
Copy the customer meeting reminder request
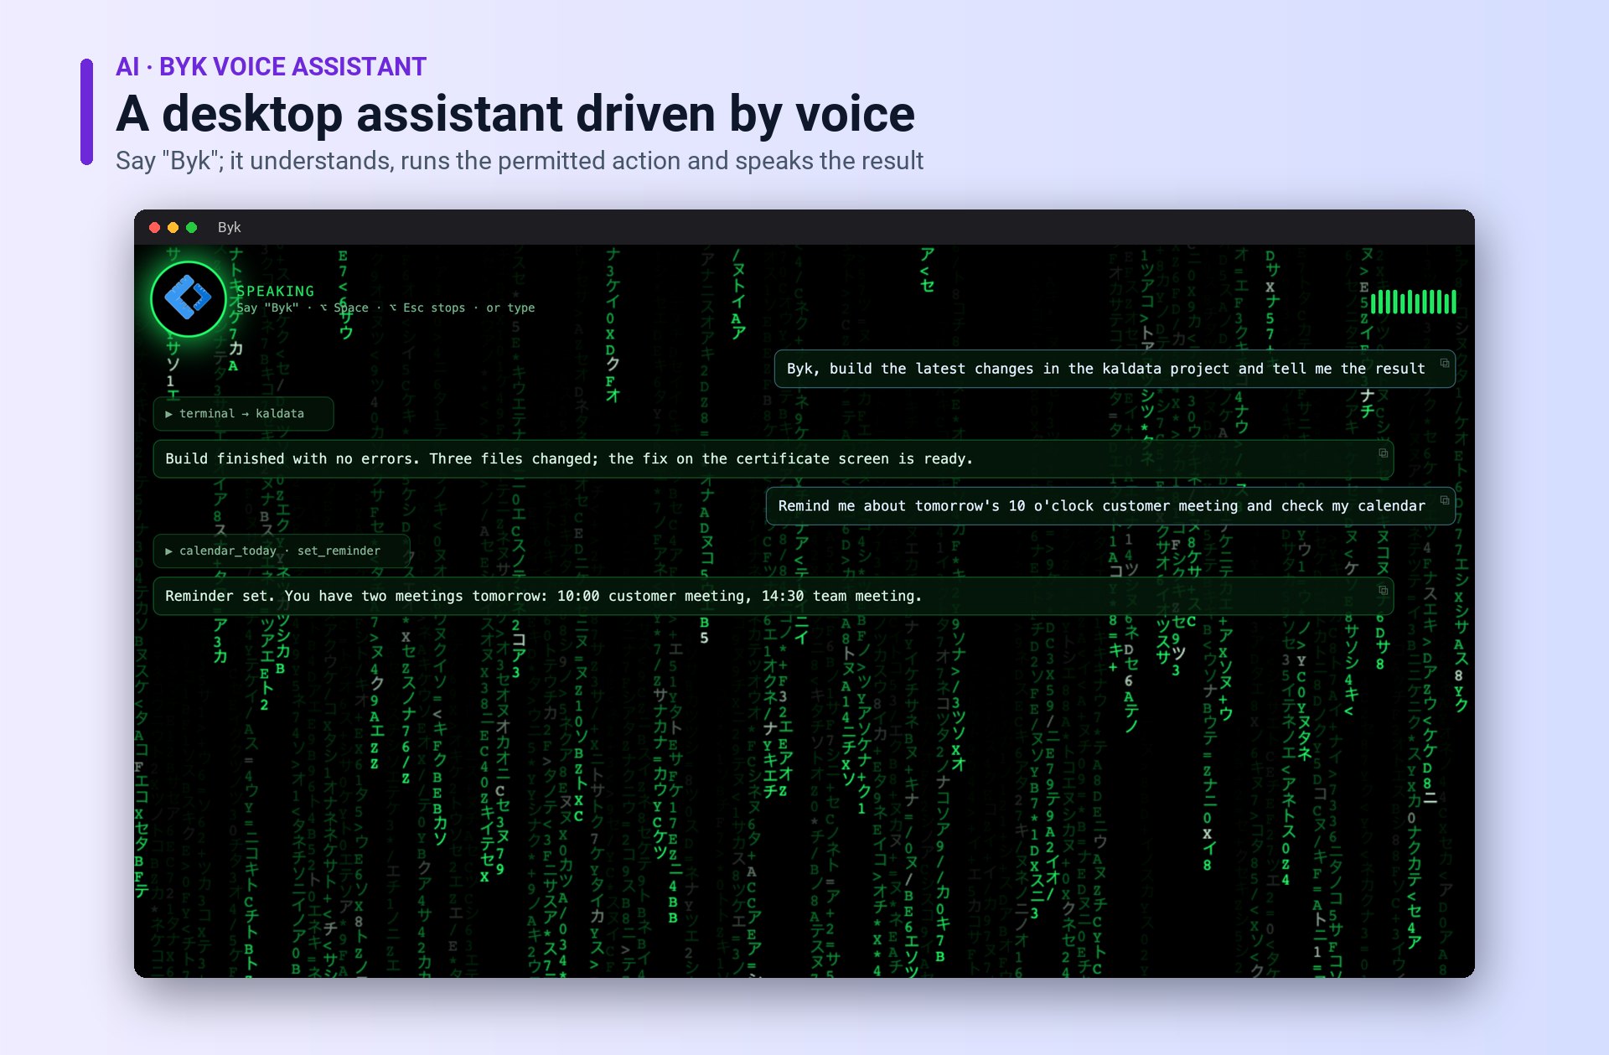(x=1445, y=500)
